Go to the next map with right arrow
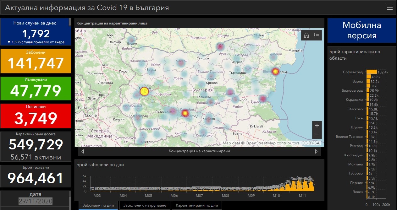This screenshot has height=210, width=397. point(316,151)
